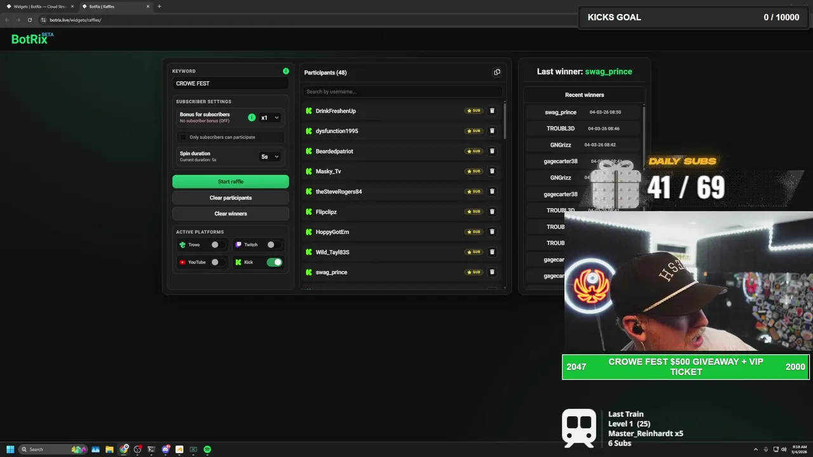Open the 5s spin duration dropdown
The height and width of the screenshot is (457, 813).
pos(270,156)
